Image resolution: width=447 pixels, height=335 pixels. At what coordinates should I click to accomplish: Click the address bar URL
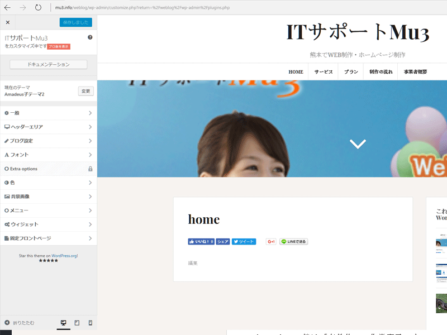pyautogui.click(x=142, y=8)
